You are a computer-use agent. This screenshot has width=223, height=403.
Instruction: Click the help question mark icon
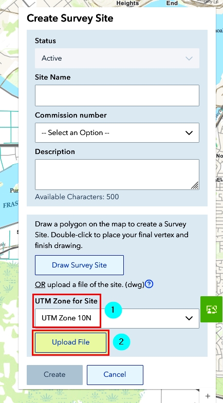(149, 284)
